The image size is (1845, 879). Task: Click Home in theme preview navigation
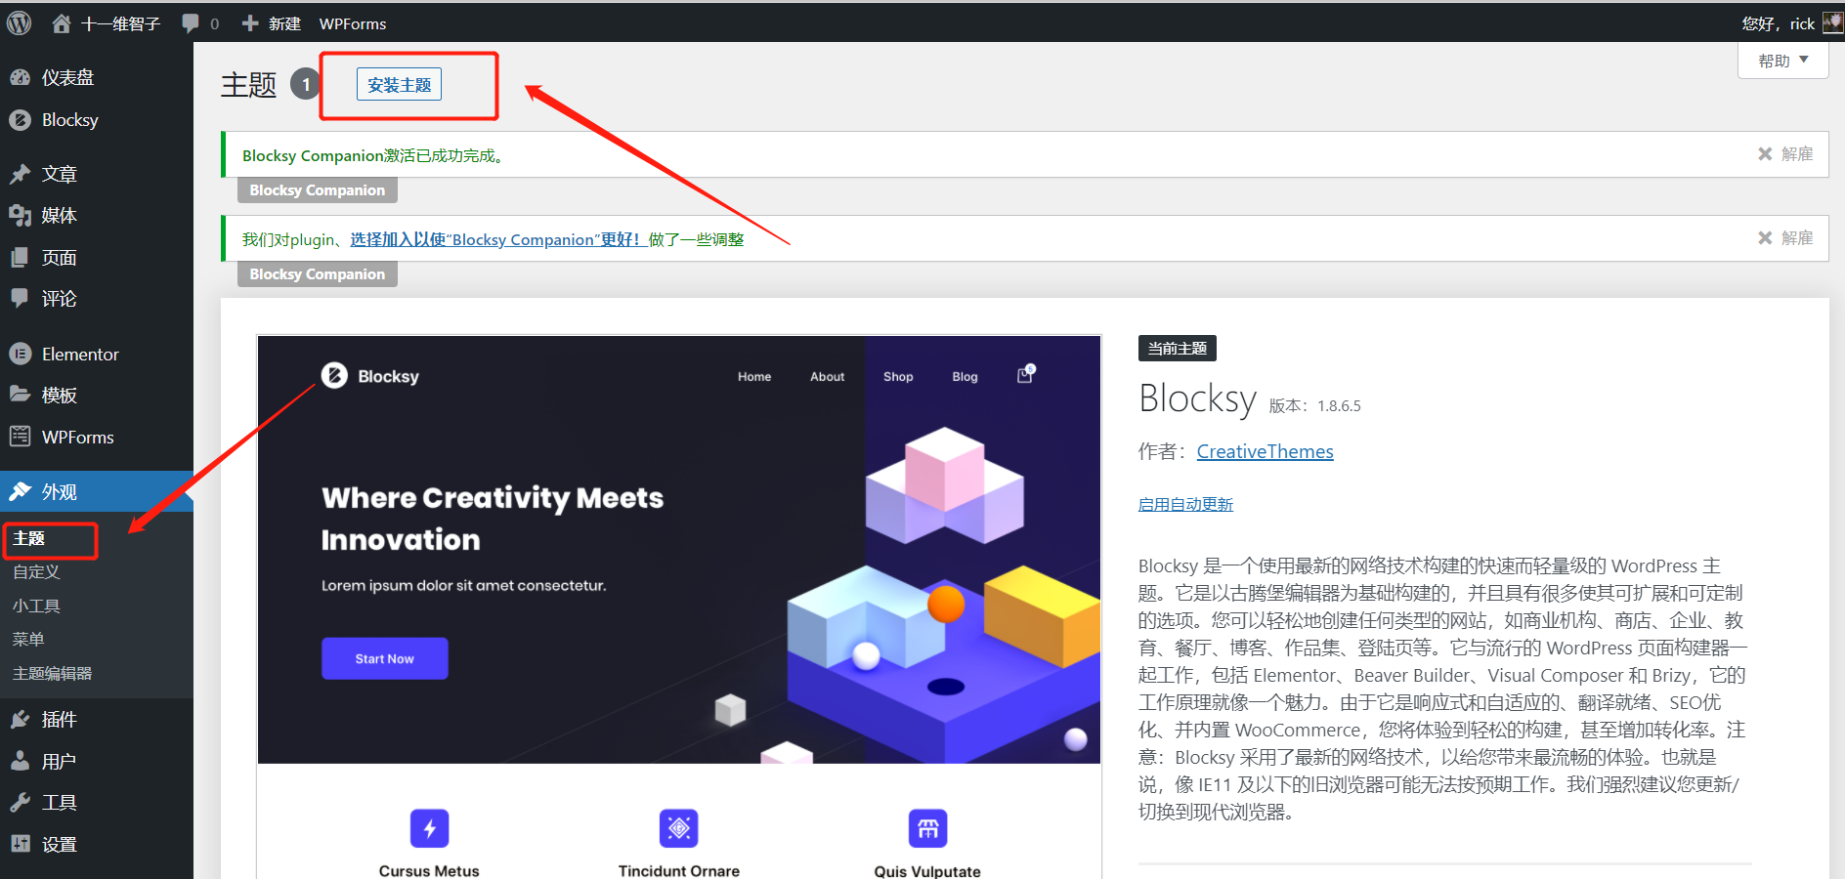coord(754,377)
